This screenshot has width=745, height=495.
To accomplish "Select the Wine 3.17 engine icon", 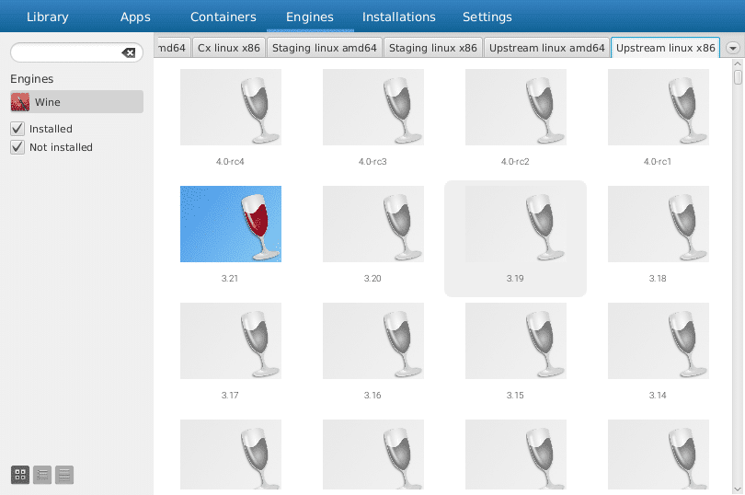I will [231, 341].
